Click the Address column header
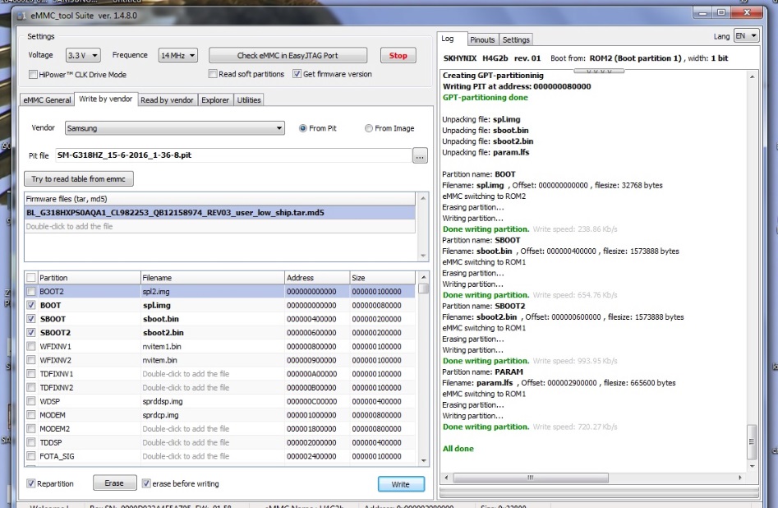Viewport: 778px width, 508px height. (317, 278)
